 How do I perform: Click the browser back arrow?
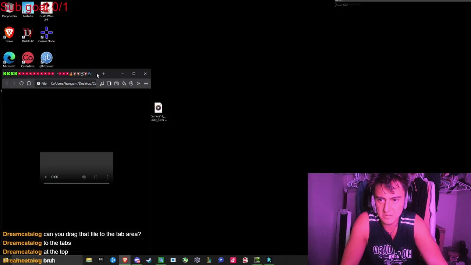[x=7, y=84]
